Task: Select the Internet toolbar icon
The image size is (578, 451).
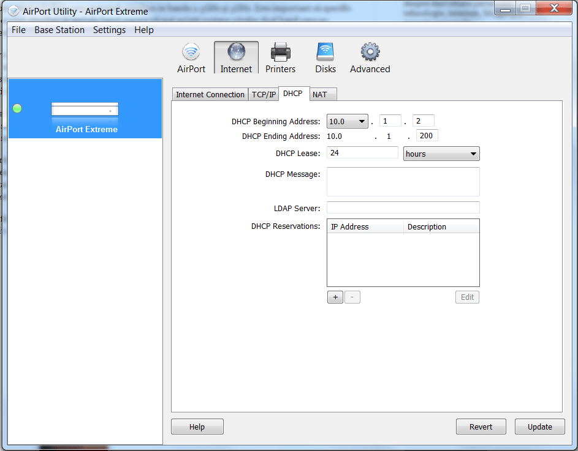Action: 236,58
